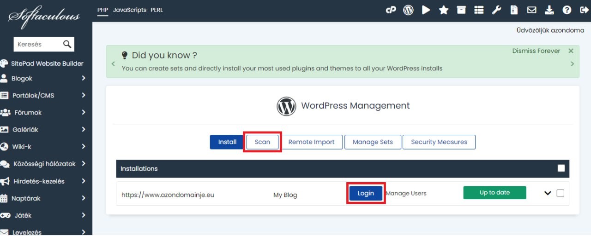591x236 pixels.
Task: Click the star ratings icon
Action: 444,10
